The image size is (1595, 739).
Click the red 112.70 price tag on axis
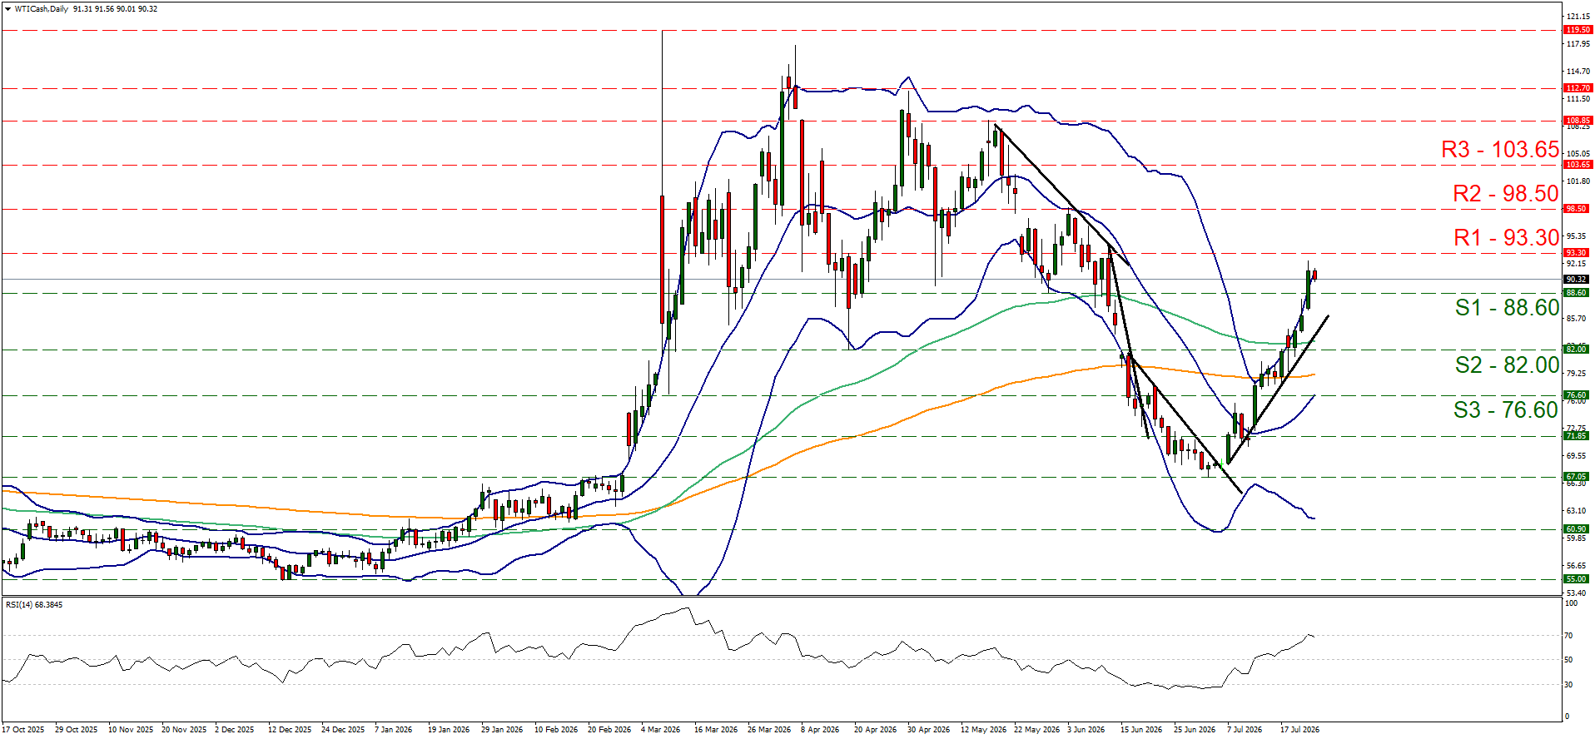coord(1578,88)
